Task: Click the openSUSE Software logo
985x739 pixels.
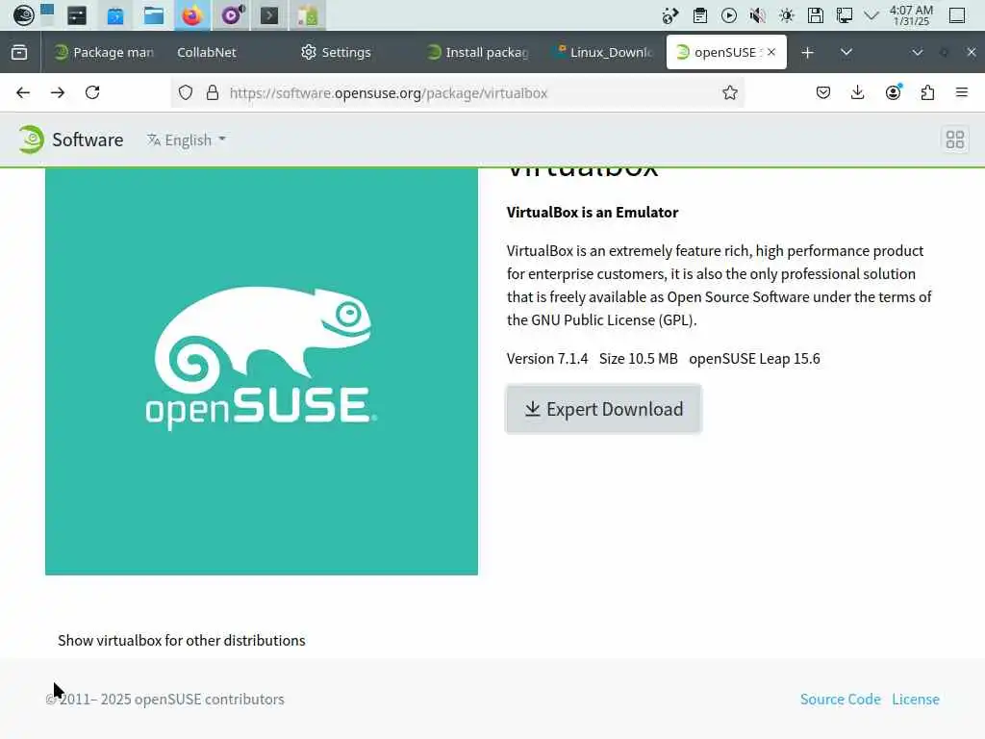Action: [70, 140]
